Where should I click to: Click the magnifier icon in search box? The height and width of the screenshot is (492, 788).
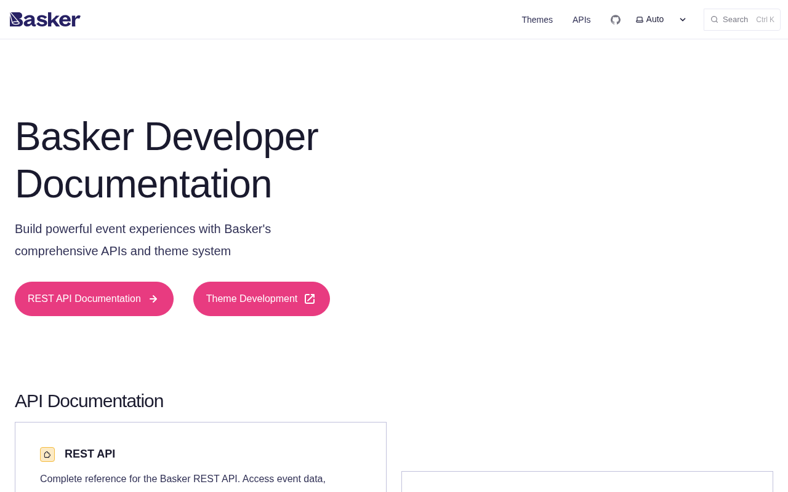point(714,20)
